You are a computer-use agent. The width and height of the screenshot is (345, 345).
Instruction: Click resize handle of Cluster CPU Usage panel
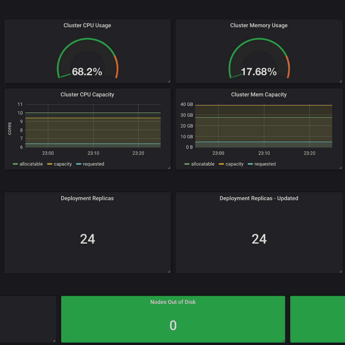[169, 81]
